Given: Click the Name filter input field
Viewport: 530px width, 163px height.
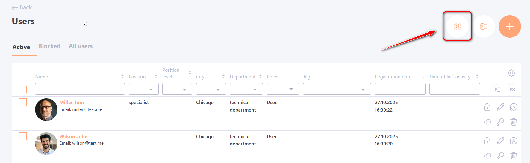Looking at the screenshot, I should click(x=80, y=89).
